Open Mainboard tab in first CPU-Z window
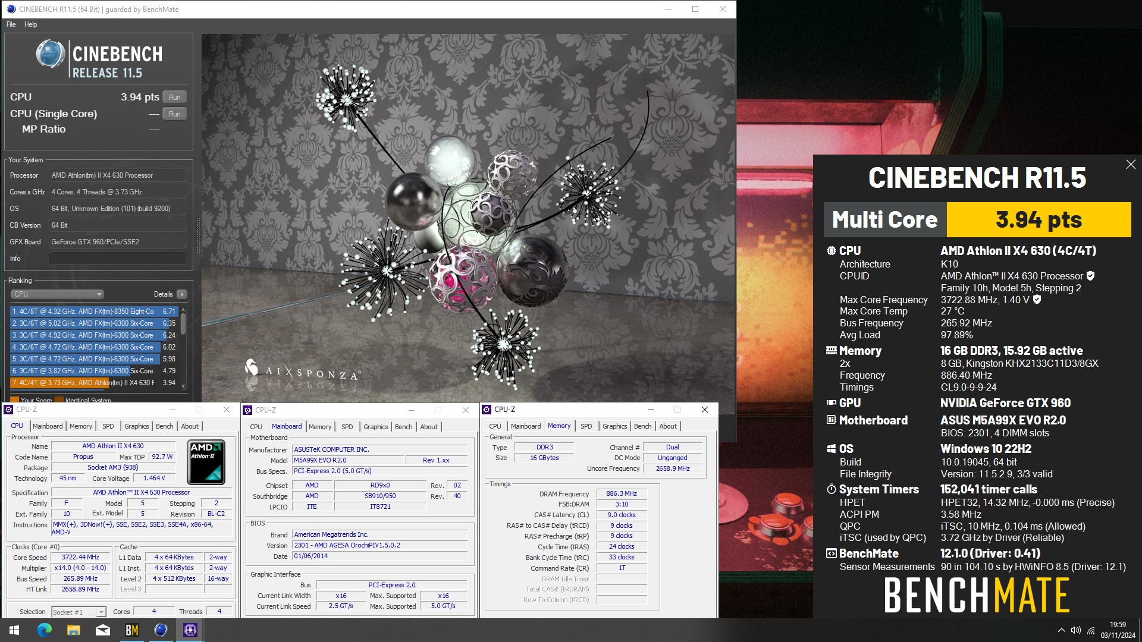Screen dimensions: 1142x642 coord(48,426)
